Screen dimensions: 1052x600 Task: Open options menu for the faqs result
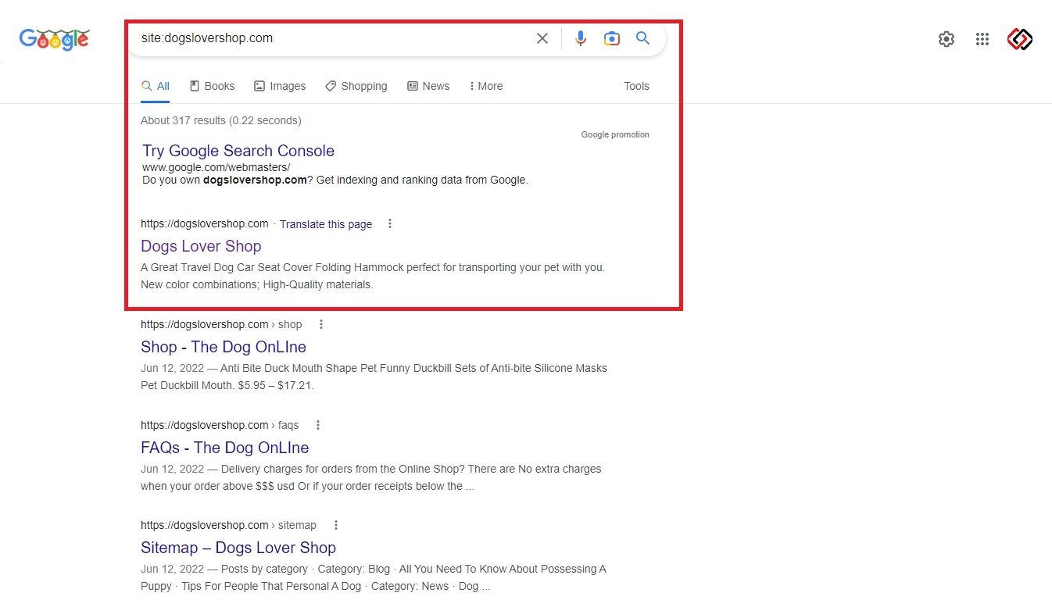tap(318, 425)
